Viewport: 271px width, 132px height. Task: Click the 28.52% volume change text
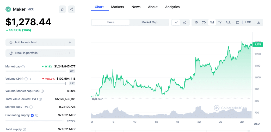[50, 79]
